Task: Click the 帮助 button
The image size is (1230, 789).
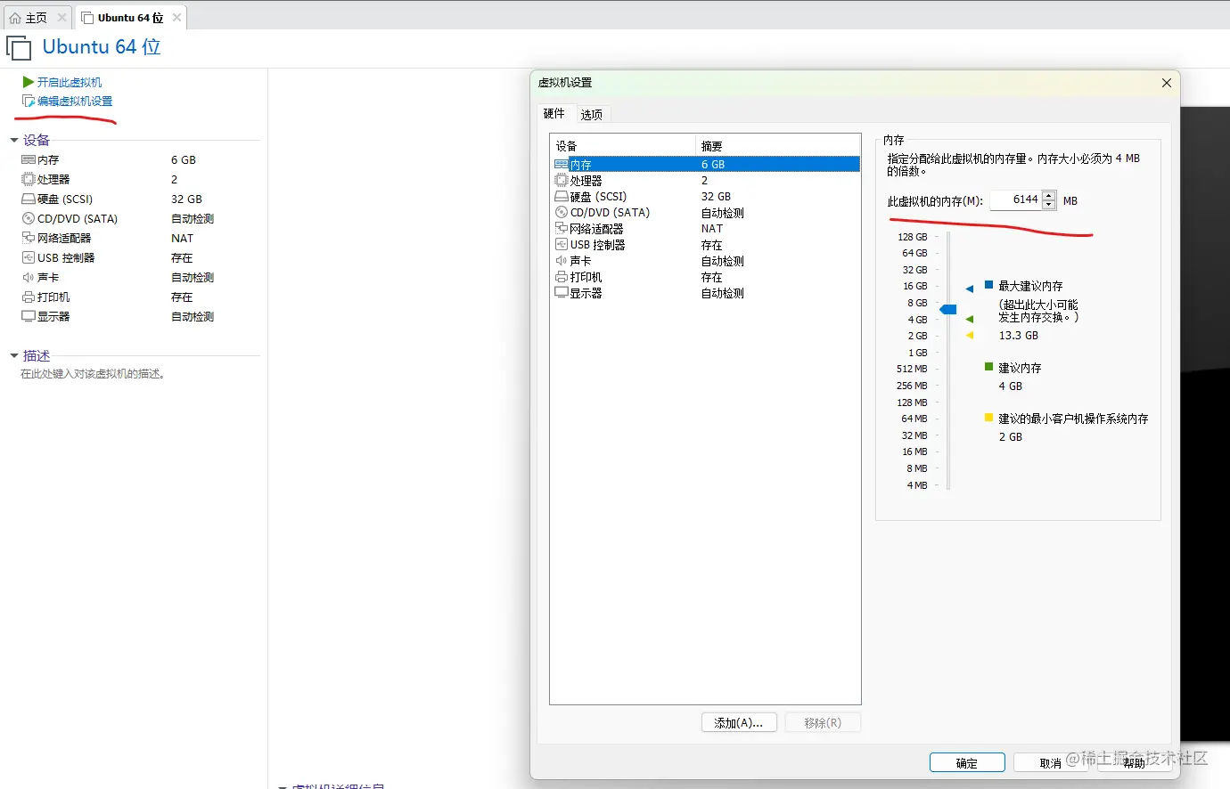Action: pyautogui.click(x=1134, y=763)
